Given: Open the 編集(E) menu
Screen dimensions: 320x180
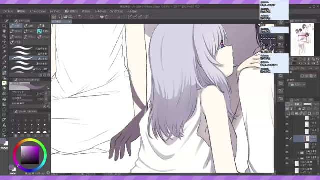Looking at the screenshot, I should pos(21,11).
